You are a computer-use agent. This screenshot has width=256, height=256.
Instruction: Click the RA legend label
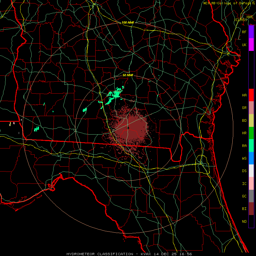coord(244,146)
